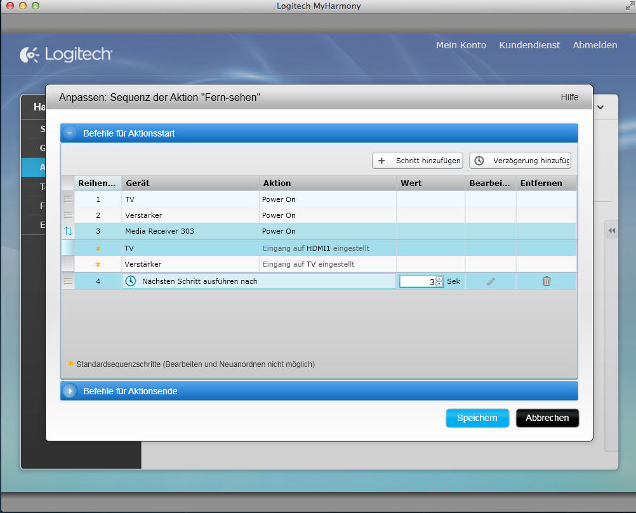Click Nächsten Schritt ausführen nach text

tap(199, 281)
